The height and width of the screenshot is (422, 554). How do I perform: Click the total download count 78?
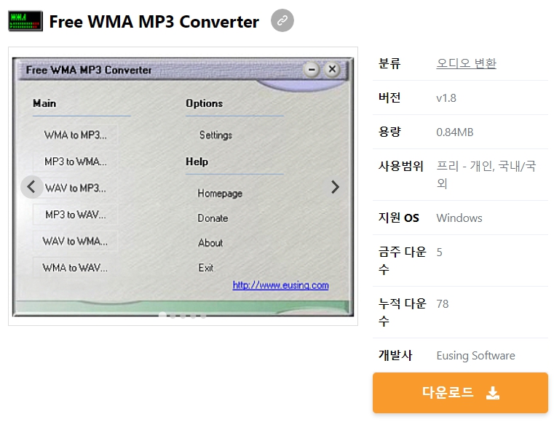[x=443, y=303]
